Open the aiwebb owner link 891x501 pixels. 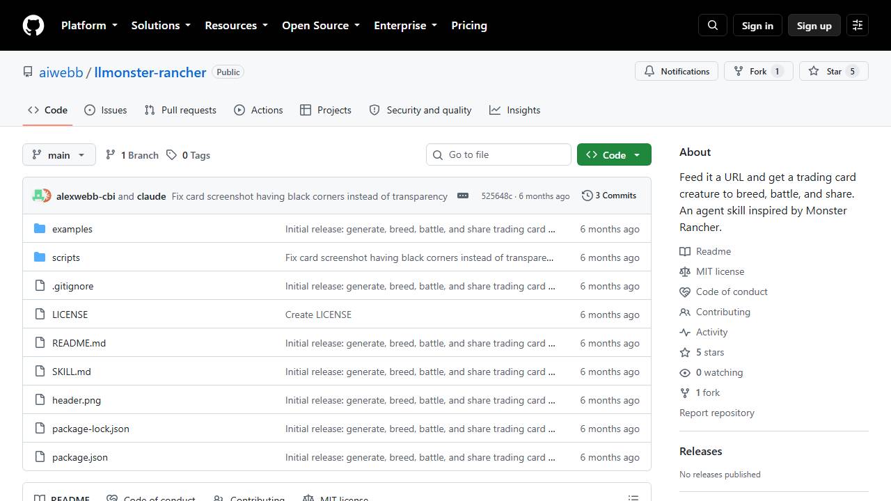(61, 72)
